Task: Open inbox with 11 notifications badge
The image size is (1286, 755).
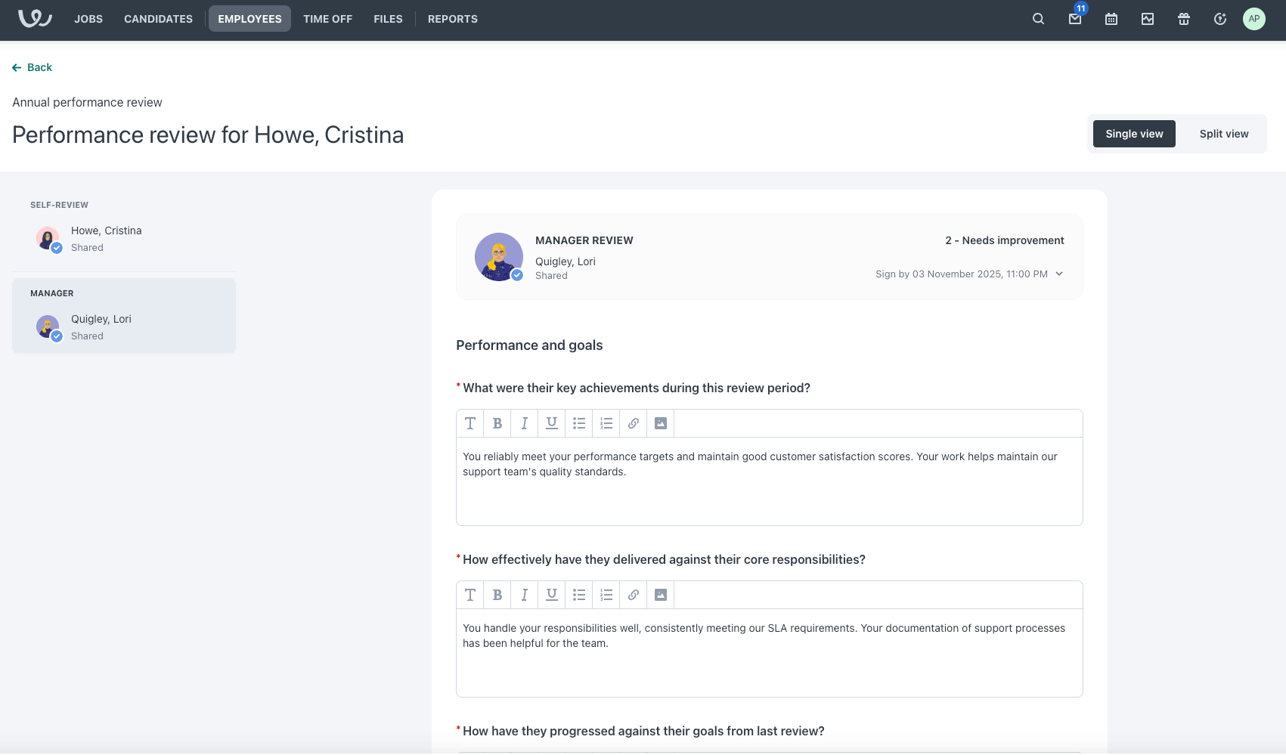Action: click(1074, 19)
